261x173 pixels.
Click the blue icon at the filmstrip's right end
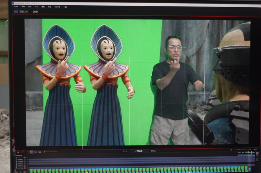[250, 169]
